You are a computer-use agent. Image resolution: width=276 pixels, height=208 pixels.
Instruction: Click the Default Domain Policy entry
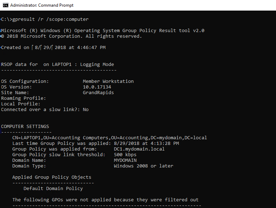point(53,189)
